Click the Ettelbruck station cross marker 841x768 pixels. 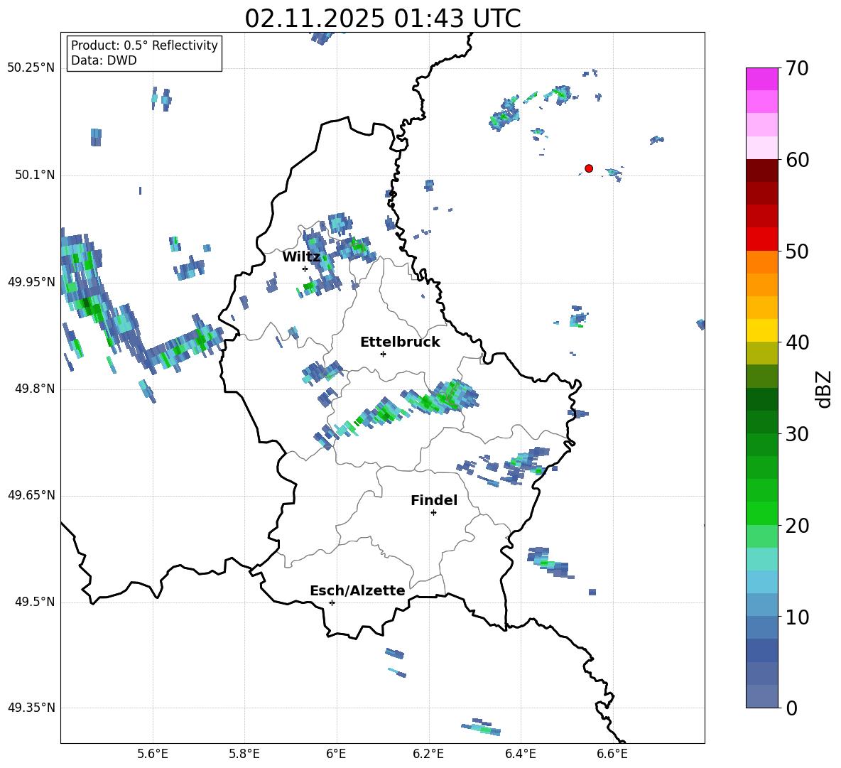click(383, 354)
